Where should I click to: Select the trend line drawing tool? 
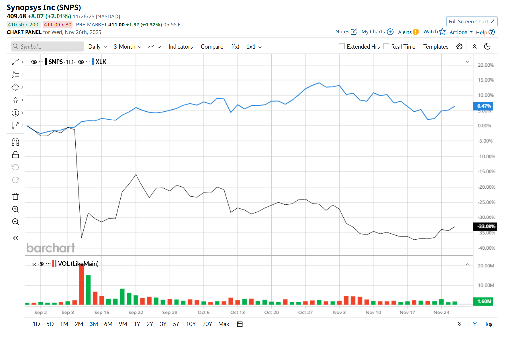(15, 62)
